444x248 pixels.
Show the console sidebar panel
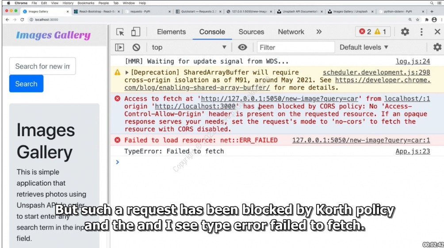click(119, 47)
